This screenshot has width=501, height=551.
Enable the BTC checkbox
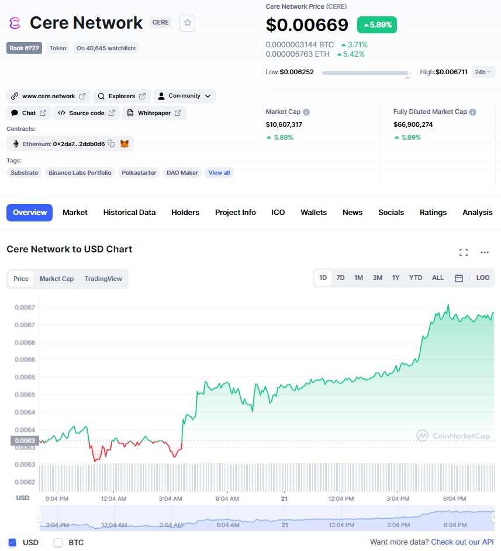pos(58,542)
